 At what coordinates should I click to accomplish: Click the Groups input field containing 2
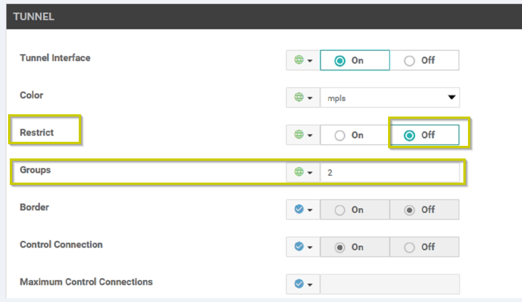pos(390,172)
